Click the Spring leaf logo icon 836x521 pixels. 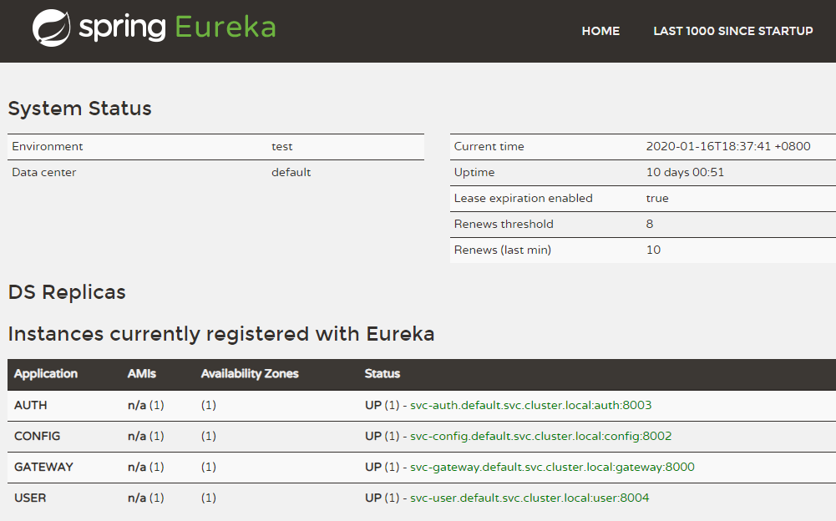51,28
